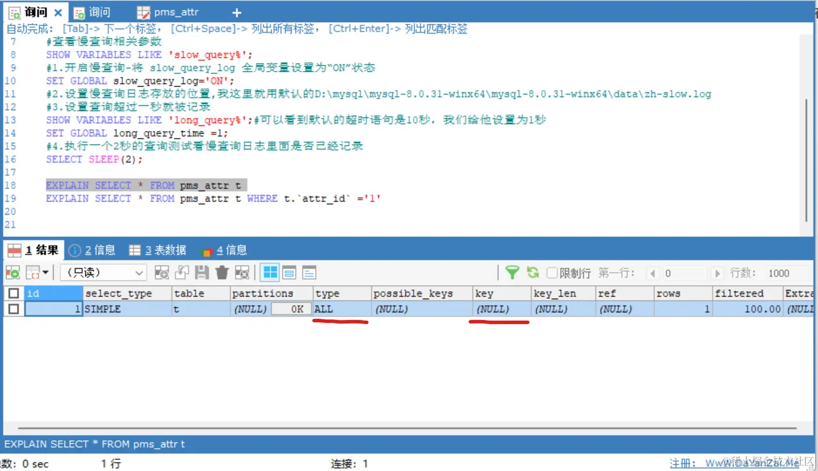This screenshot has width=818, height=471.
Task: Click the ref column header
Action: (624, 293)
